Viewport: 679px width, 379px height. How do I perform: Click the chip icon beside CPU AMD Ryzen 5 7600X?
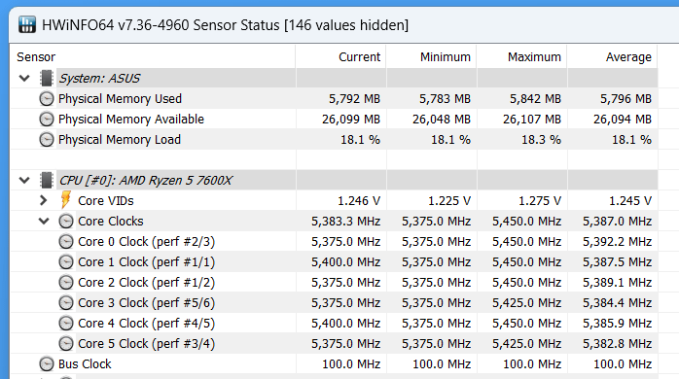click(47, 180)
